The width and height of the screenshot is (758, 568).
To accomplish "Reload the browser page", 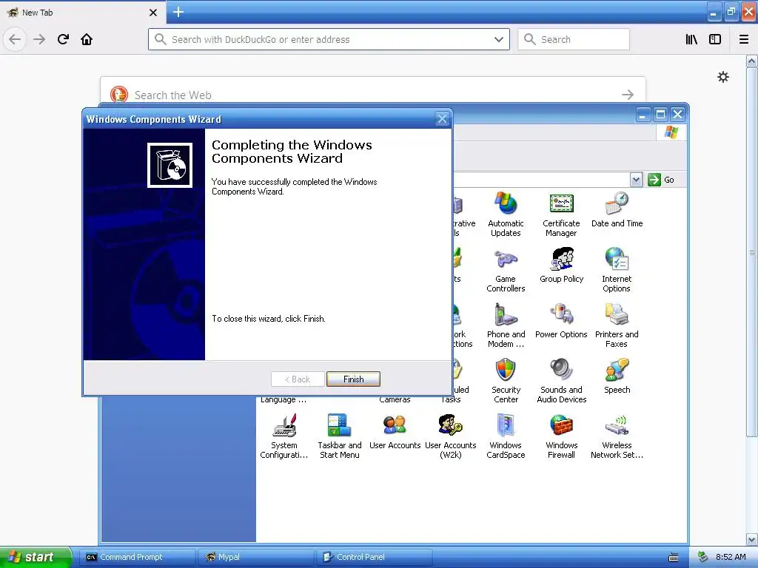I will click(x=63, y=39).
